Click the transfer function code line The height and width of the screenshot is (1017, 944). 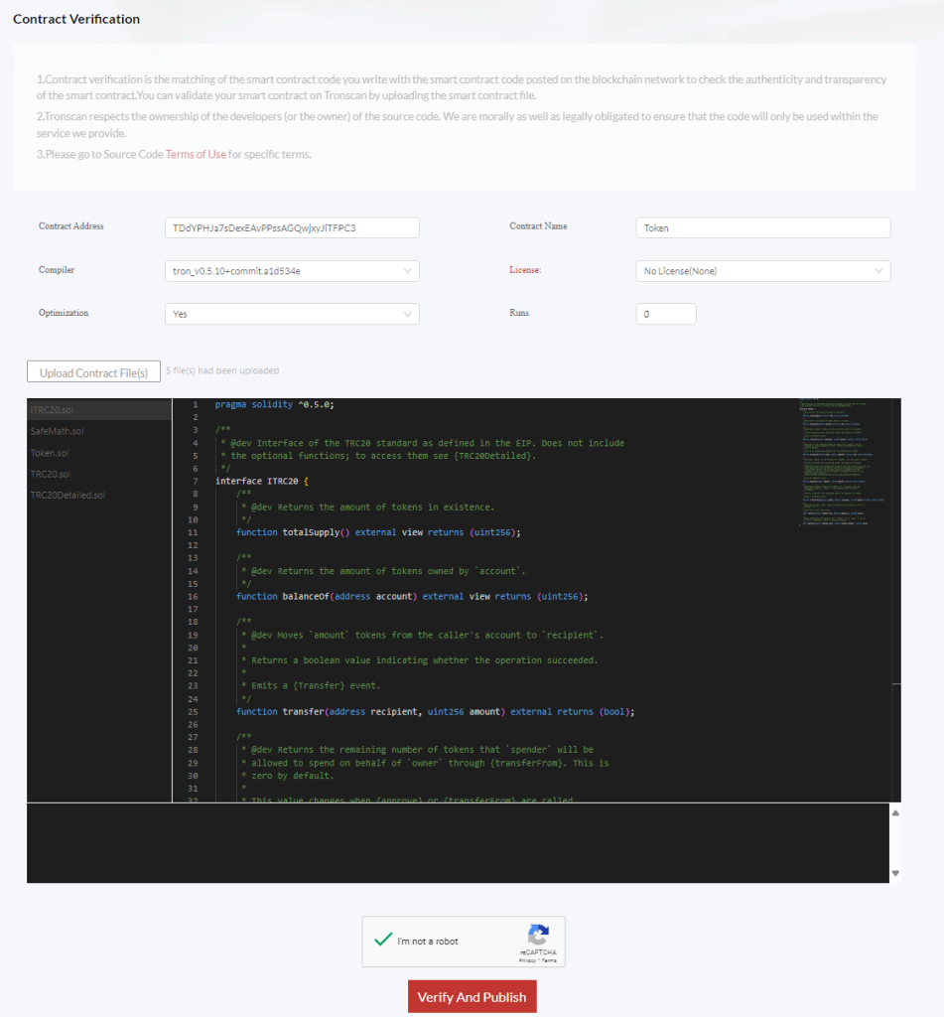(435, 711)
